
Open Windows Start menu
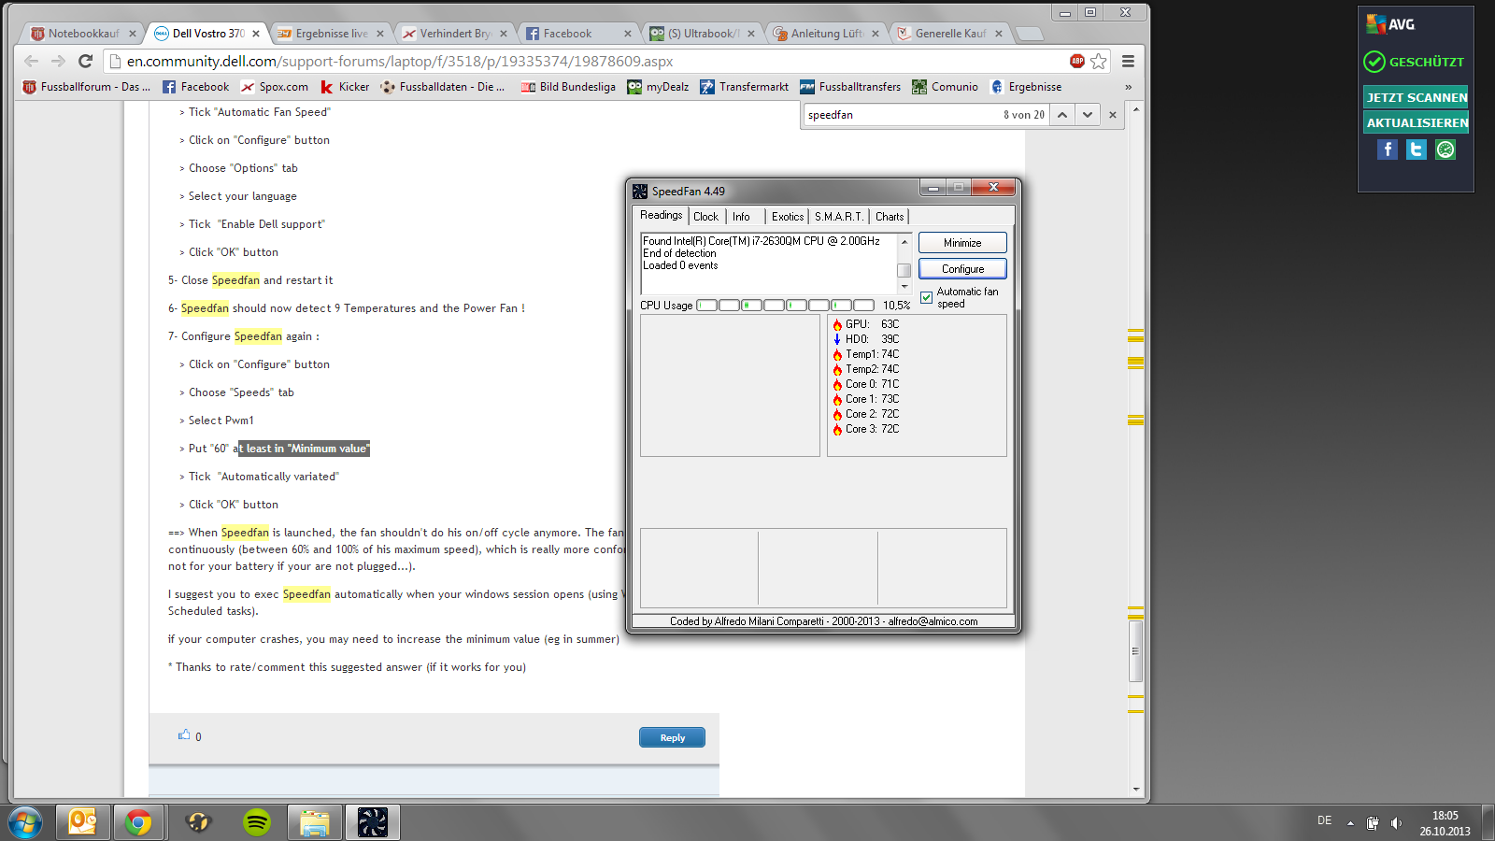coord(25,823)
